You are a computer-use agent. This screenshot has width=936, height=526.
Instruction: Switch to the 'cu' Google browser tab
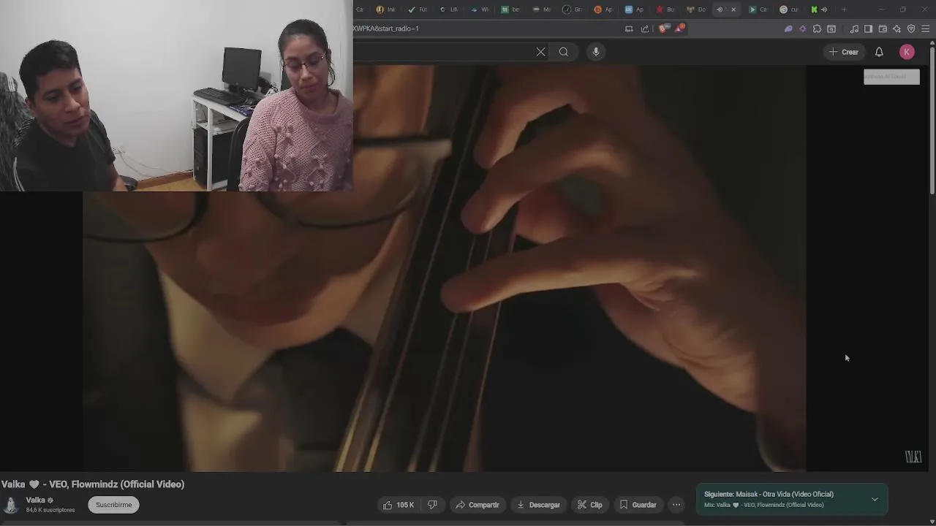[789, 9]
